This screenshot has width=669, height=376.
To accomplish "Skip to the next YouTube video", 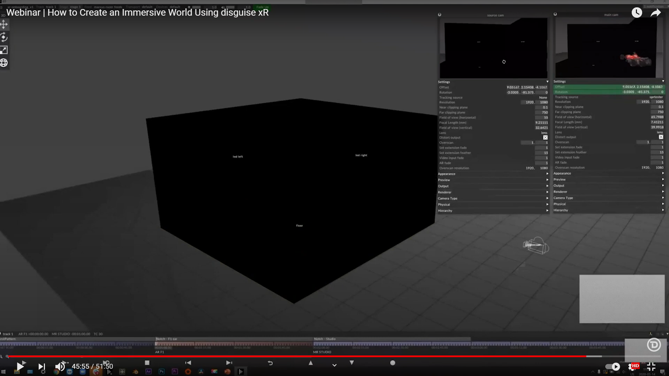I will (x=41, y=367).
